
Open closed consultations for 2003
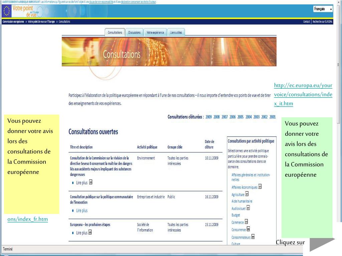(x=256, y=117)
